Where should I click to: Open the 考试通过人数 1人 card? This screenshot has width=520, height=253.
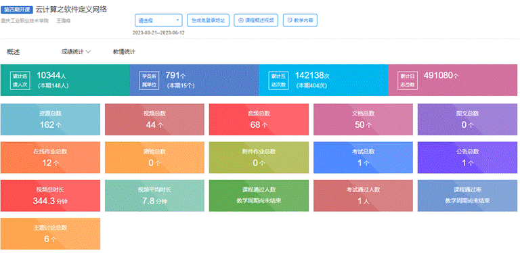[363, 195]
